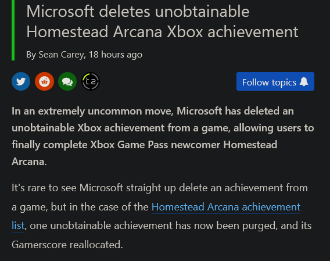Click the headline 'Microsoft deletes unobtainable'

[x=138, y=12]
